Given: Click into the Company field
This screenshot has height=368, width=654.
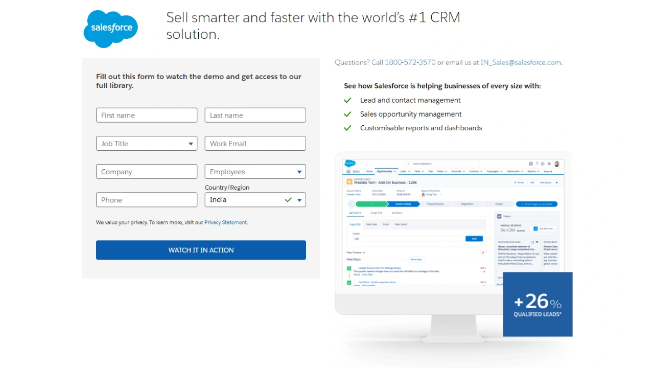Looking at the screenshot, I should [147, 171].
